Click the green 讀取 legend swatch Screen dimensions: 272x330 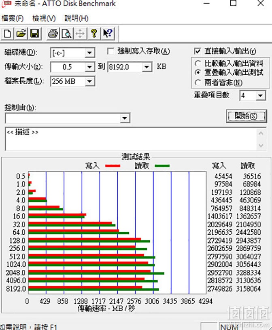coord(162,166)
